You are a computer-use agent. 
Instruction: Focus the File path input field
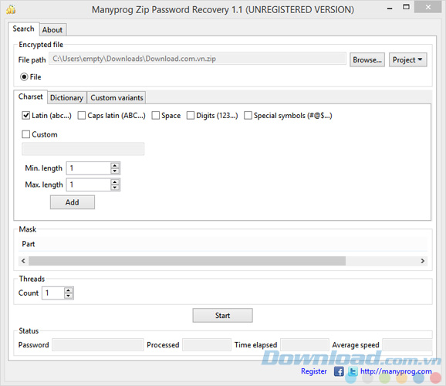pos(198,59)
